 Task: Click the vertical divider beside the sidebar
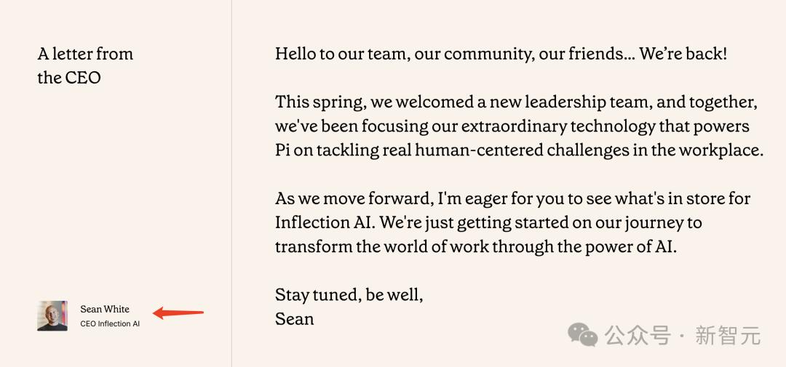pyautogui.click(x=231, y=183)
